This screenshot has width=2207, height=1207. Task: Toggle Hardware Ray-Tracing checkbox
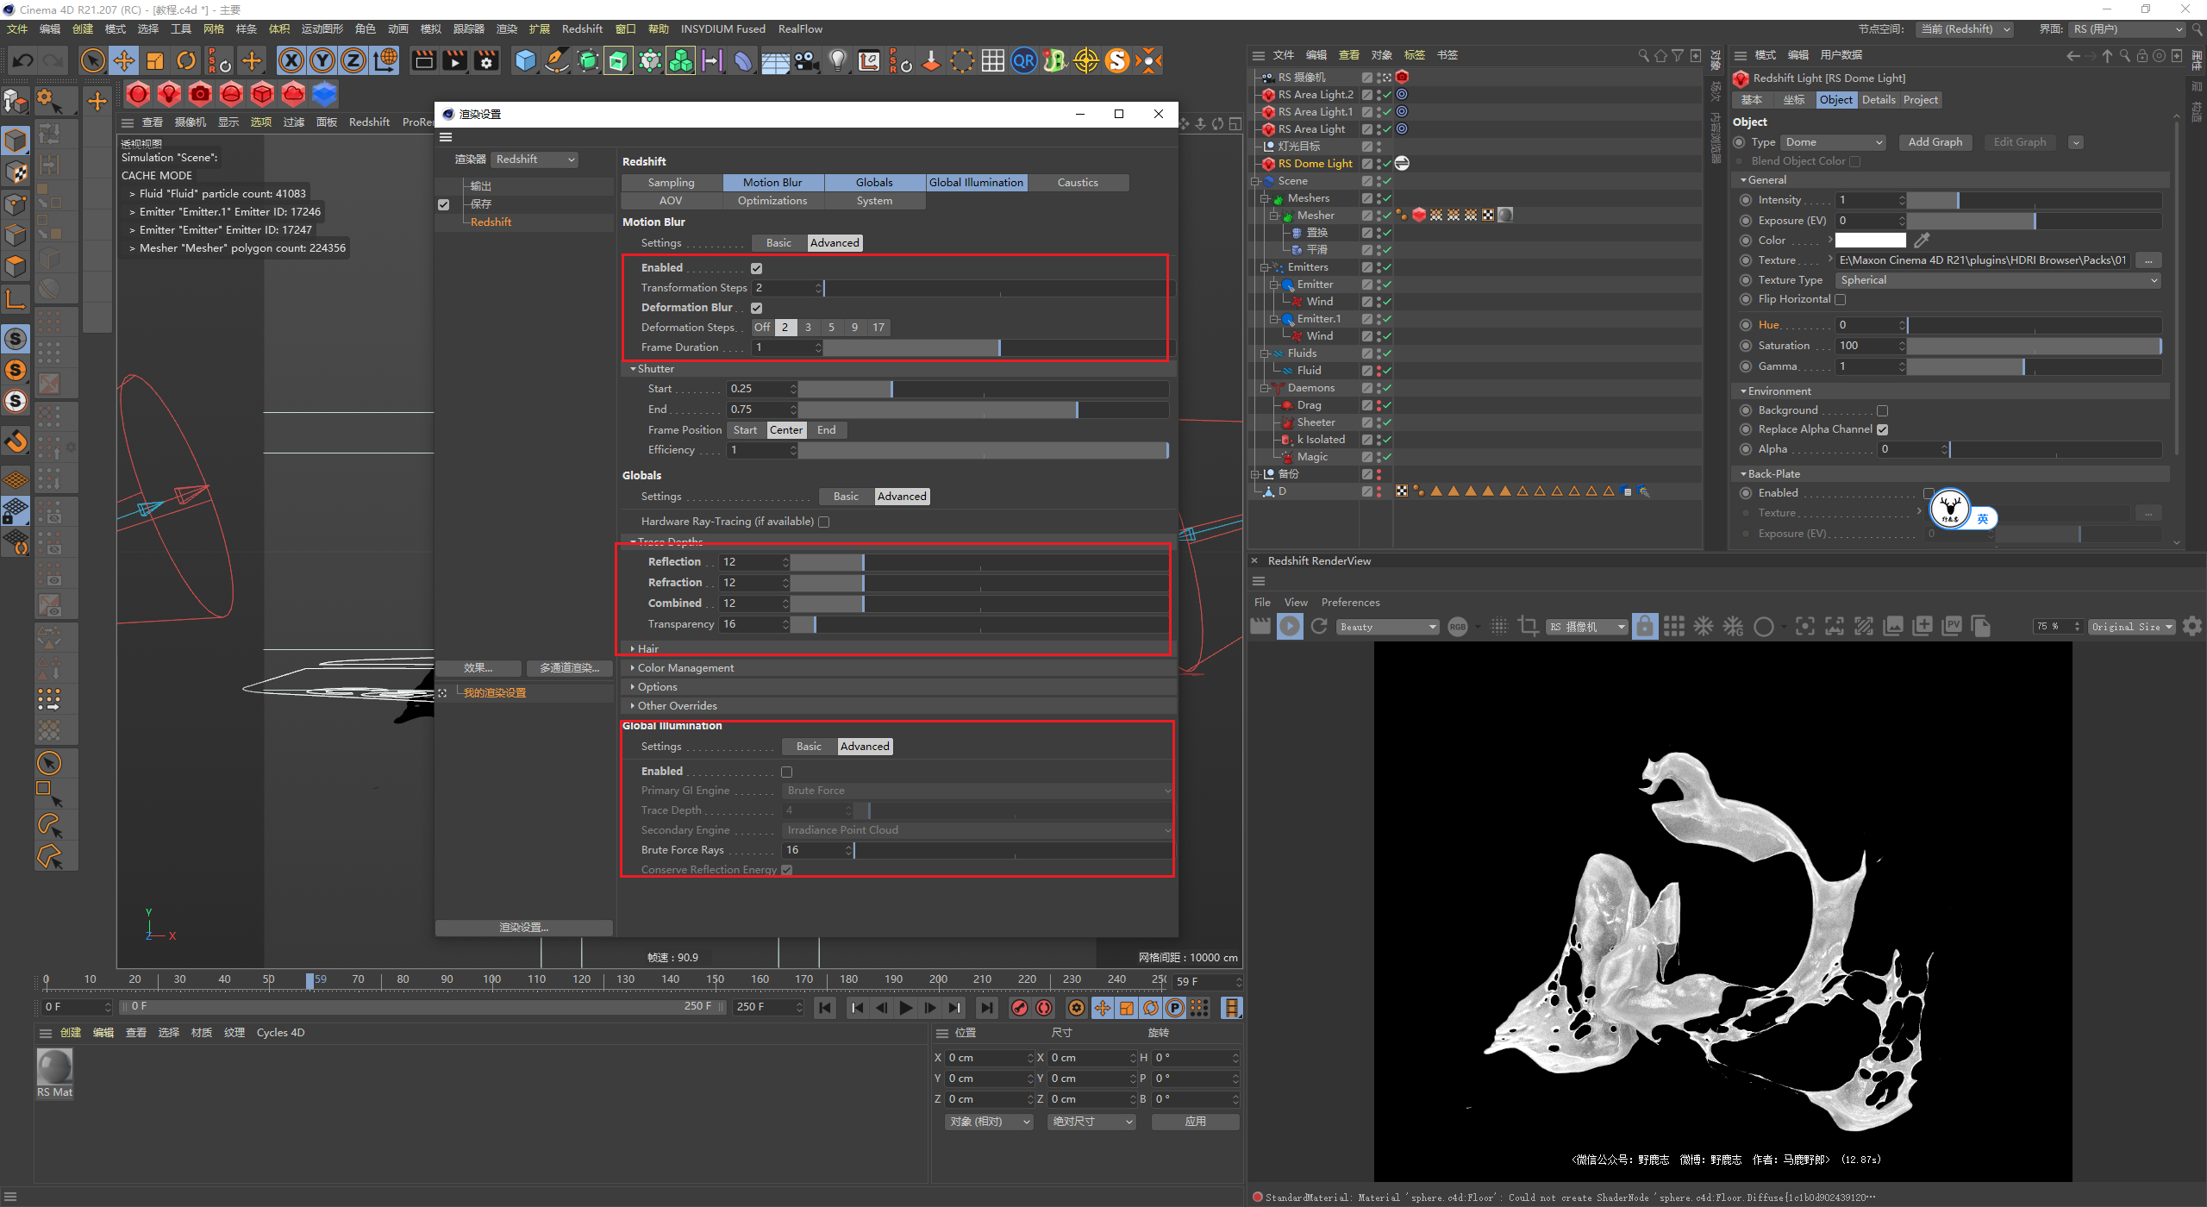pyautogui.click(x=823, y=522)
